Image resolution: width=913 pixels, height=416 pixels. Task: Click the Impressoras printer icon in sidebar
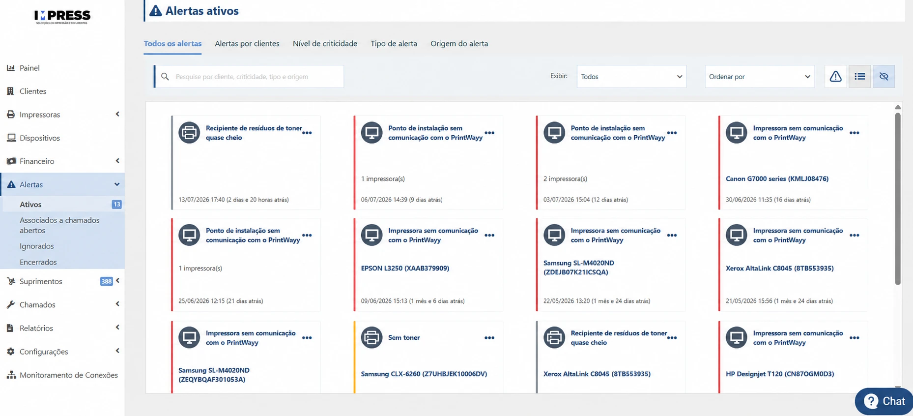pos(11,115)
